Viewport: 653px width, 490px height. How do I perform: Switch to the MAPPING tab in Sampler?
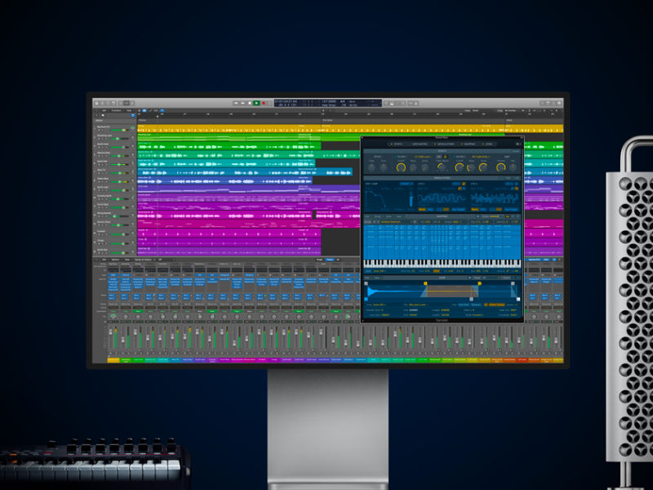[470, 145]
